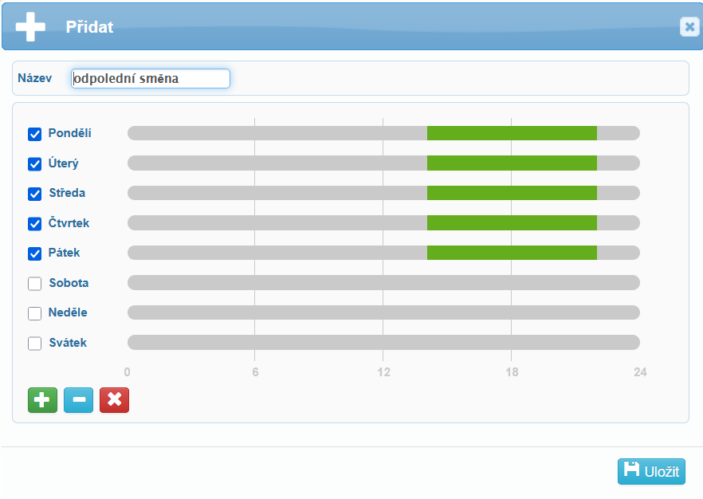
Task: Click the large plus icon in header
Action: click(x=30, y=26)
